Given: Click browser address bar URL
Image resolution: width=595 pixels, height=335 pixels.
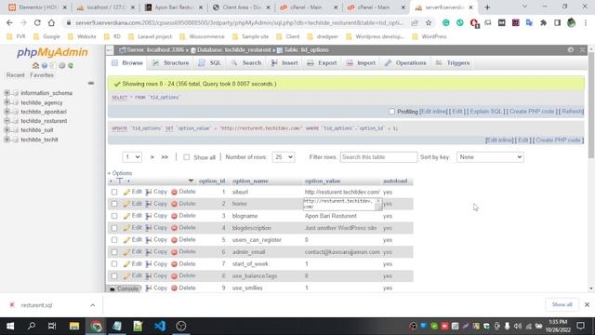Looking at the screenshot, I should [x=239, y=22].
